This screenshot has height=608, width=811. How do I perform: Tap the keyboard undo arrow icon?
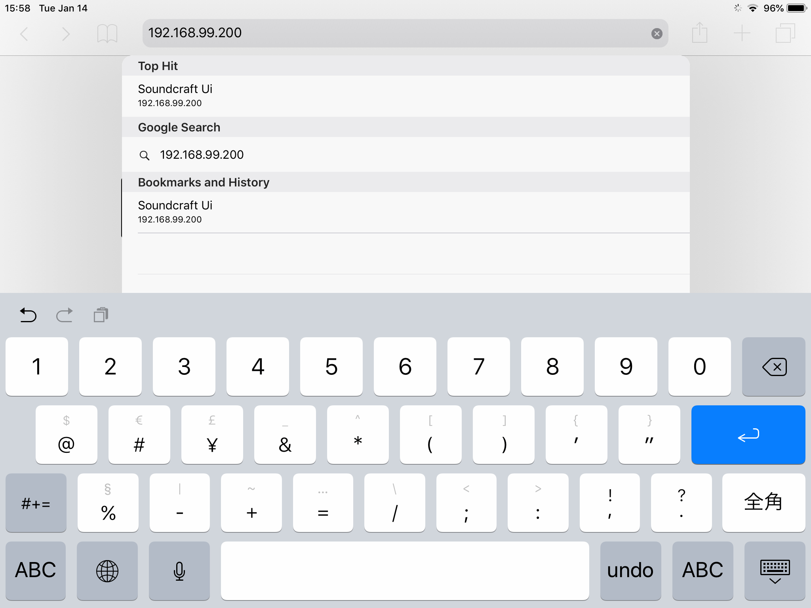(x=28, y=315)
